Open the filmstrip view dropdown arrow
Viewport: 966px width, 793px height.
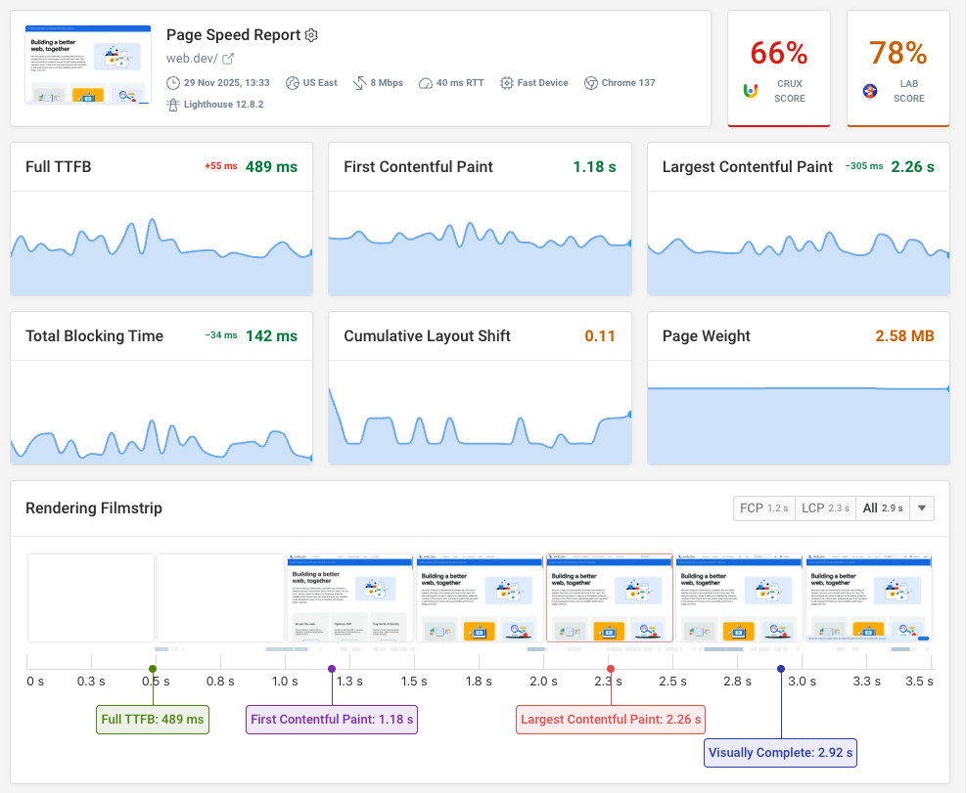click(920, 507)
